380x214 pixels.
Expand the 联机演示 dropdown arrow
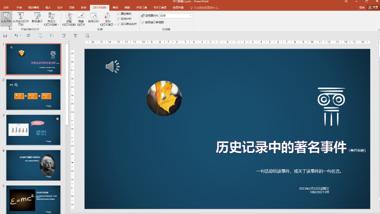37,25
